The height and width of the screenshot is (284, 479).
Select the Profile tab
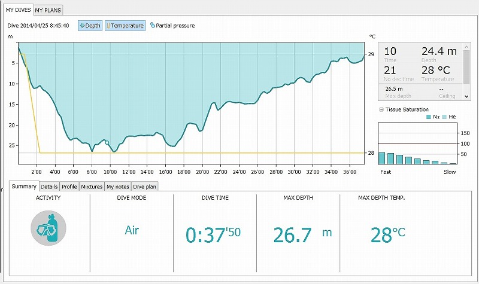point(69,187)
